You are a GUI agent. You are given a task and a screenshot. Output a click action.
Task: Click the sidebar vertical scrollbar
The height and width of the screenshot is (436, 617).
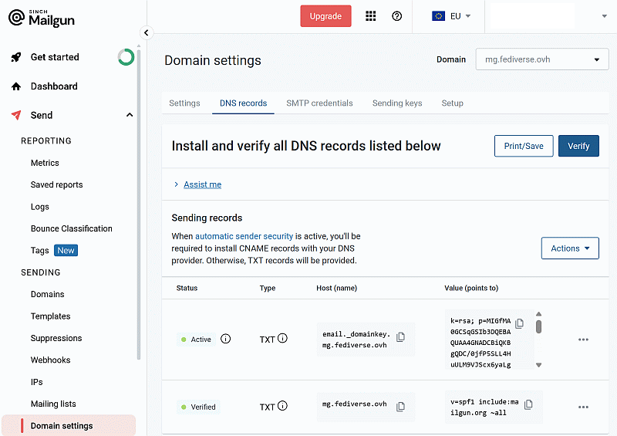tap(139, 203)
